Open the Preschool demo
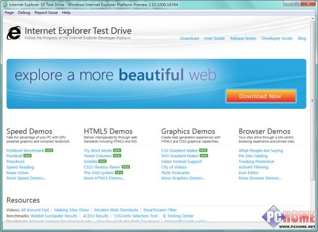The width and height of the screenshot is (318, 232). point(16,161)
